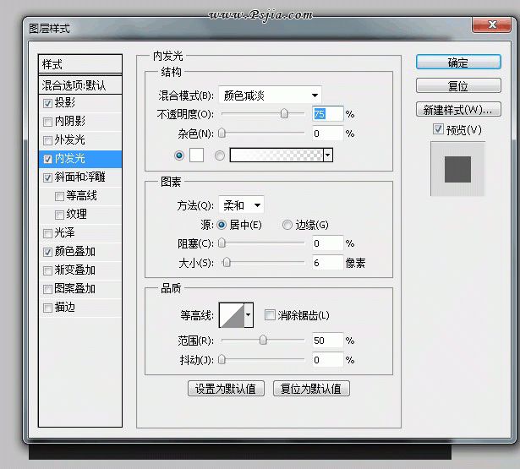Click the 确定 (OK) button
This screenshot has width=520, height=469.
point(457,63)
